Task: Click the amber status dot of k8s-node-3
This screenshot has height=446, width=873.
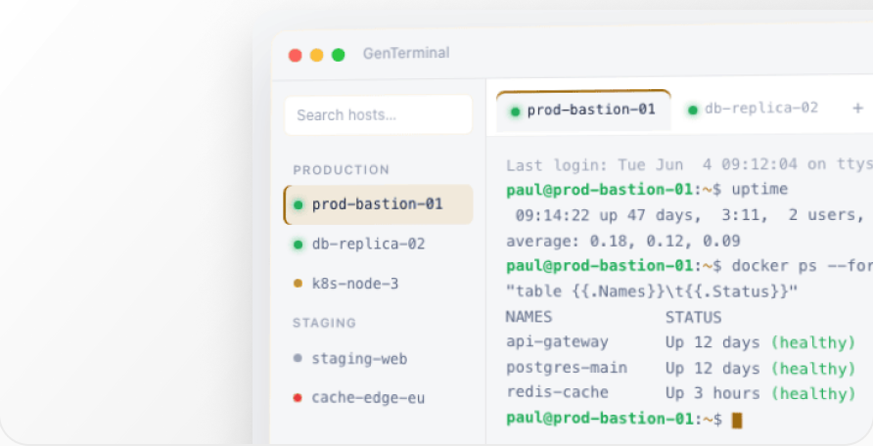Action: 298,284
